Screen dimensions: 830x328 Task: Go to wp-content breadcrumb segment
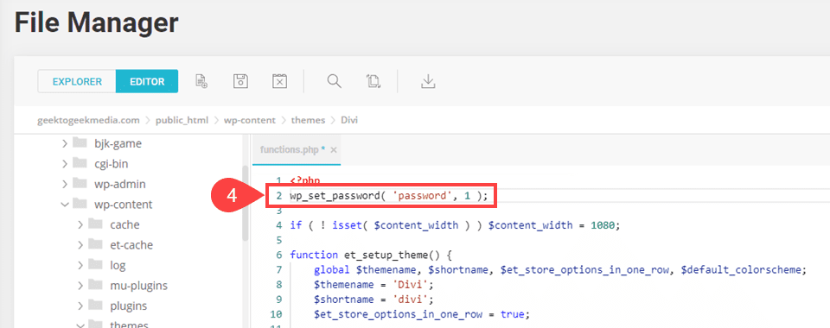(x=250, y=120)
